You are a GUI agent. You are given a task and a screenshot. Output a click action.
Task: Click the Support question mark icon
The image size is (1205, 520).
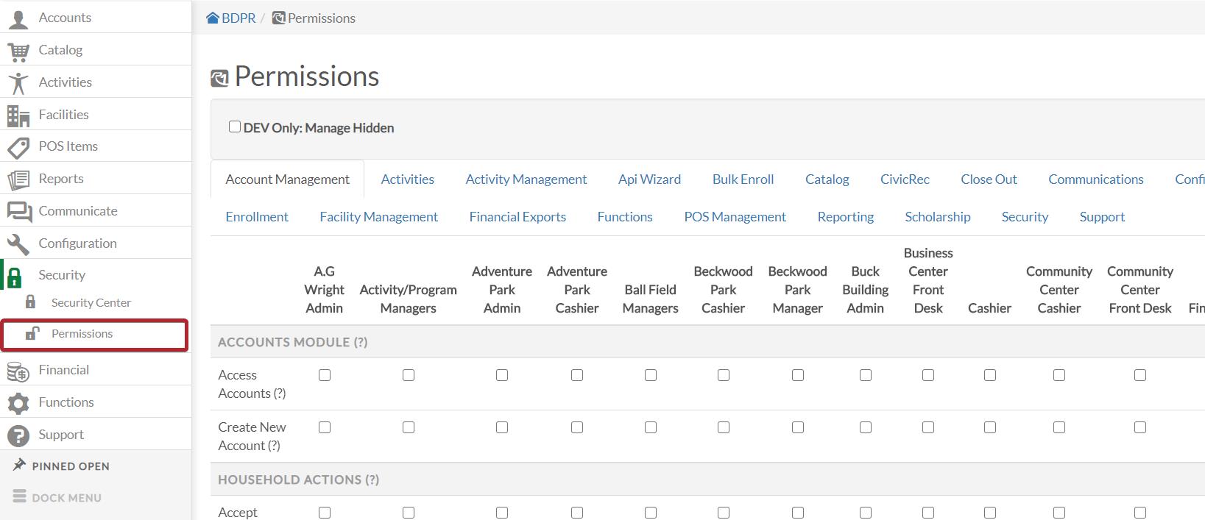click(18, 435)
